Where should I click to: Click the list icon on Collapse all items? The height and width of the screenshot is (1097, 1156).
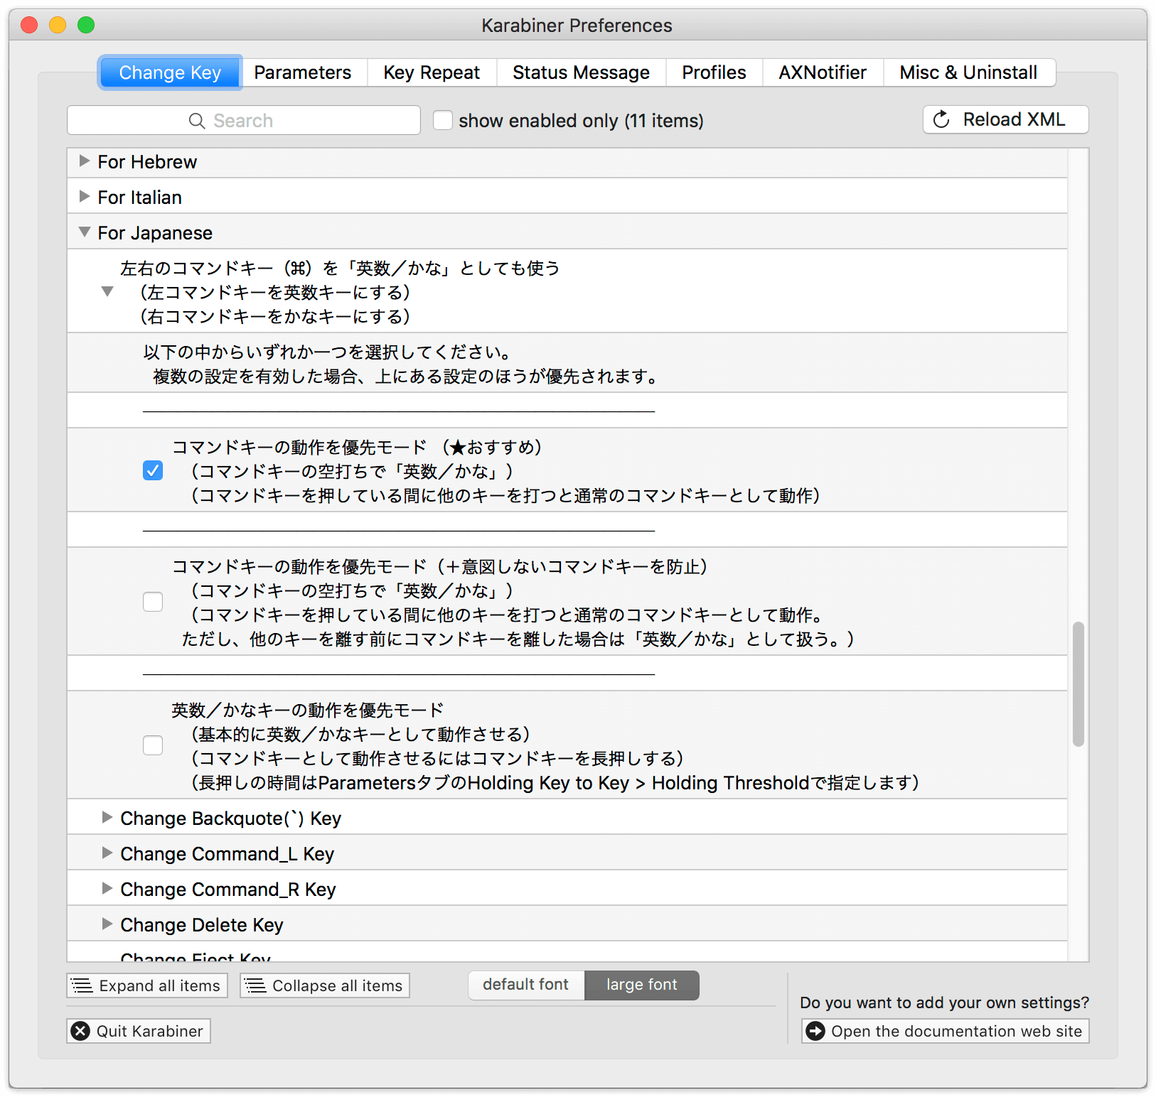coord(255,985)
